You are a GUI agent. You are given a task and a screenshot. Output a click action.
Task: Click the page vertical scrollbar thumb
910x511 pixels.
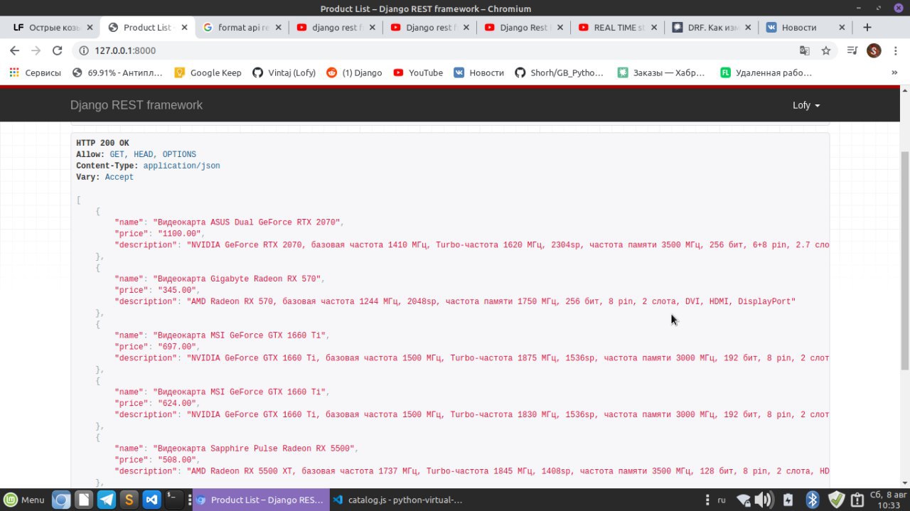[905, 259]
